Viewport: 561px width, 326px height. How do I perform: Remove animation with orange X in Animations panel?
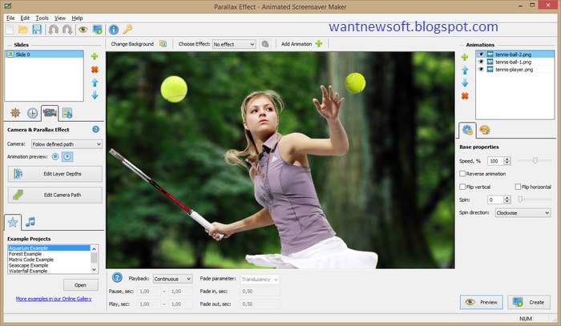465,96
